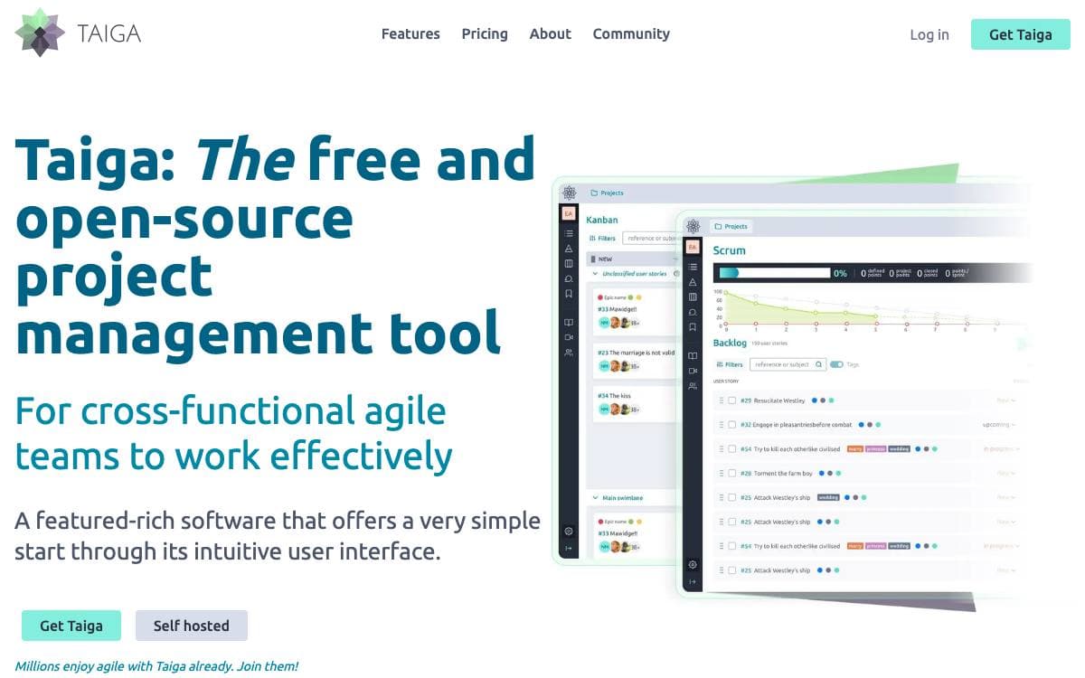
Task: Collapse the Main swimlane section in the Kanban window
Action: click(x=595, y=498)
